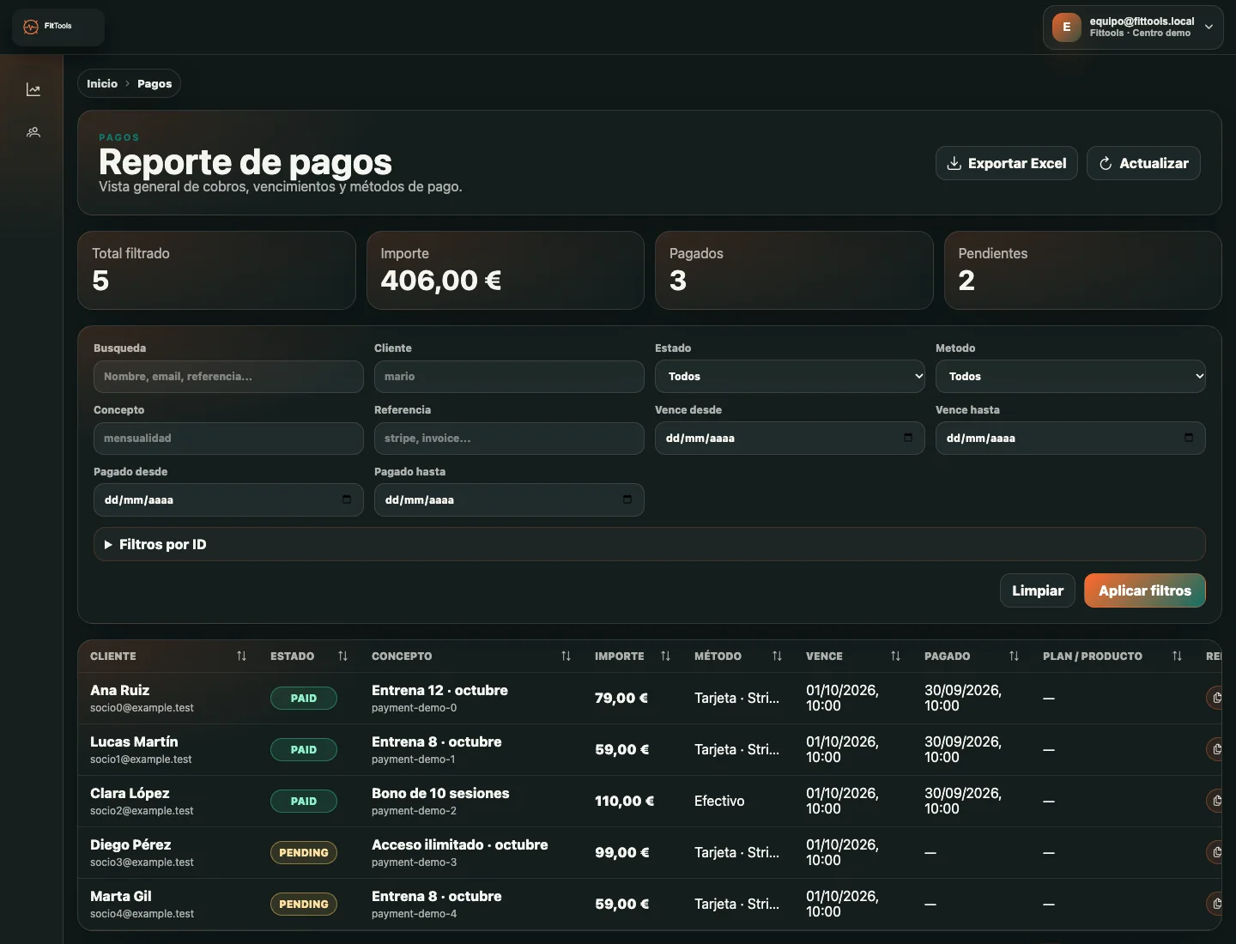Sort table by Método column
Image resolution: width=1236 pixels, height=944 pixels.
[777, 656]
